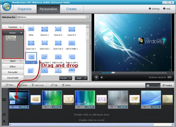The height and width of the screenshot is (127, 176).
Task: Click the music track icon on the left
Action: click(x=4, y=114)
